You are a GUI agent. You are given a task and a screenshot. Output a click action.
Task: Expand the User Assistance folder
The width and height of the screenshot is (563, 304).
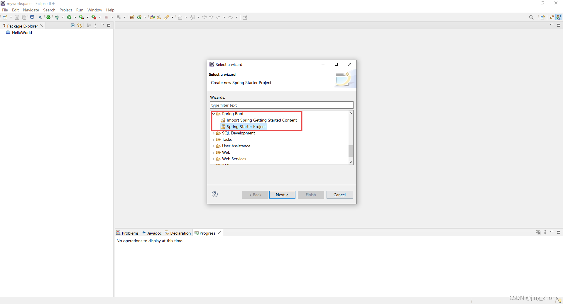click(214, 146)
